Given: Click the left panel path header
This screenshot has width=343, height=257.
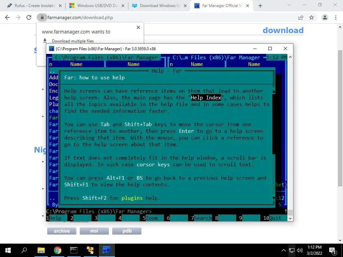Looking at the screenshot, I should pyautogui.click(x=106, y=58).
